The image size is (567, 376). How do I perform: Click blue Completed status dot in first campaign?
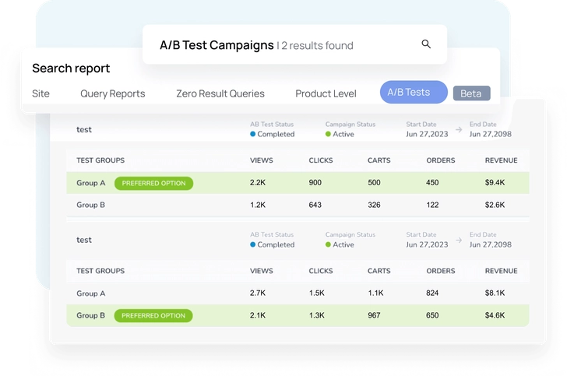[x=253, y=134]
